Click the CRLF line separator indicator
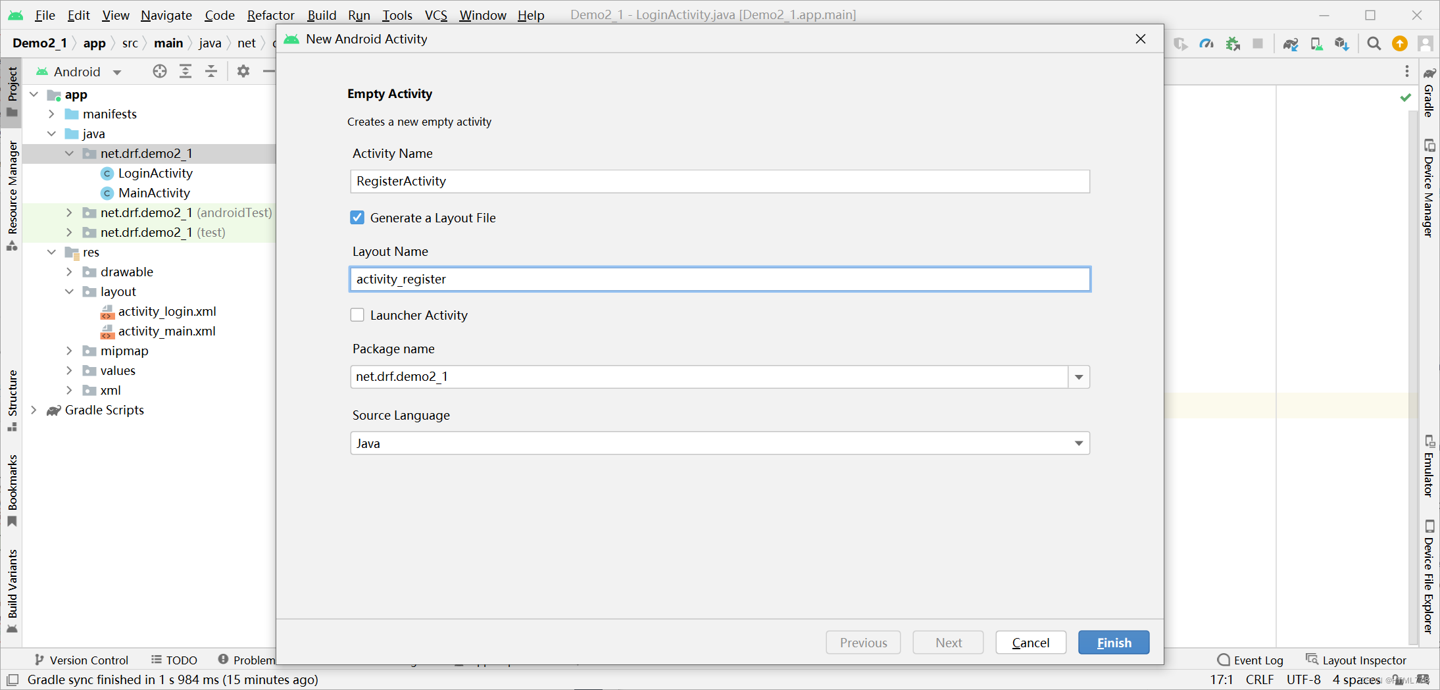Viewport: 1440px width, 690px height. click(1260, 679)
